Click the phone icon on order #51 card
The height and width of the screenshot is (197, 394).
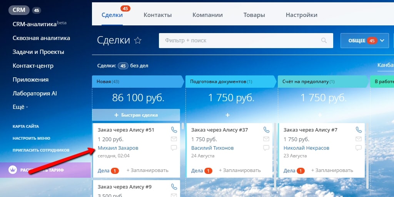(174, 130)
